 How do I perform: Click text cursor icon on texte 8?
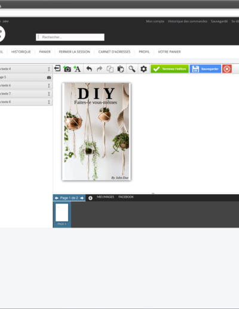click(x=49, y=102)
